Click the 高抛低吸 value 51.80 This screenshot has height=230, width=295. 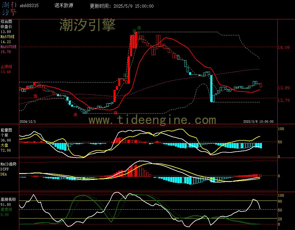tap(6, 205)
